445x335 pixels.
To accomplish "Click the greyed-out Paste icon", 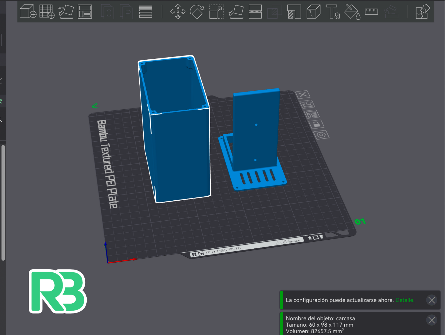I will pyautogui.click(x=126, y=12).
